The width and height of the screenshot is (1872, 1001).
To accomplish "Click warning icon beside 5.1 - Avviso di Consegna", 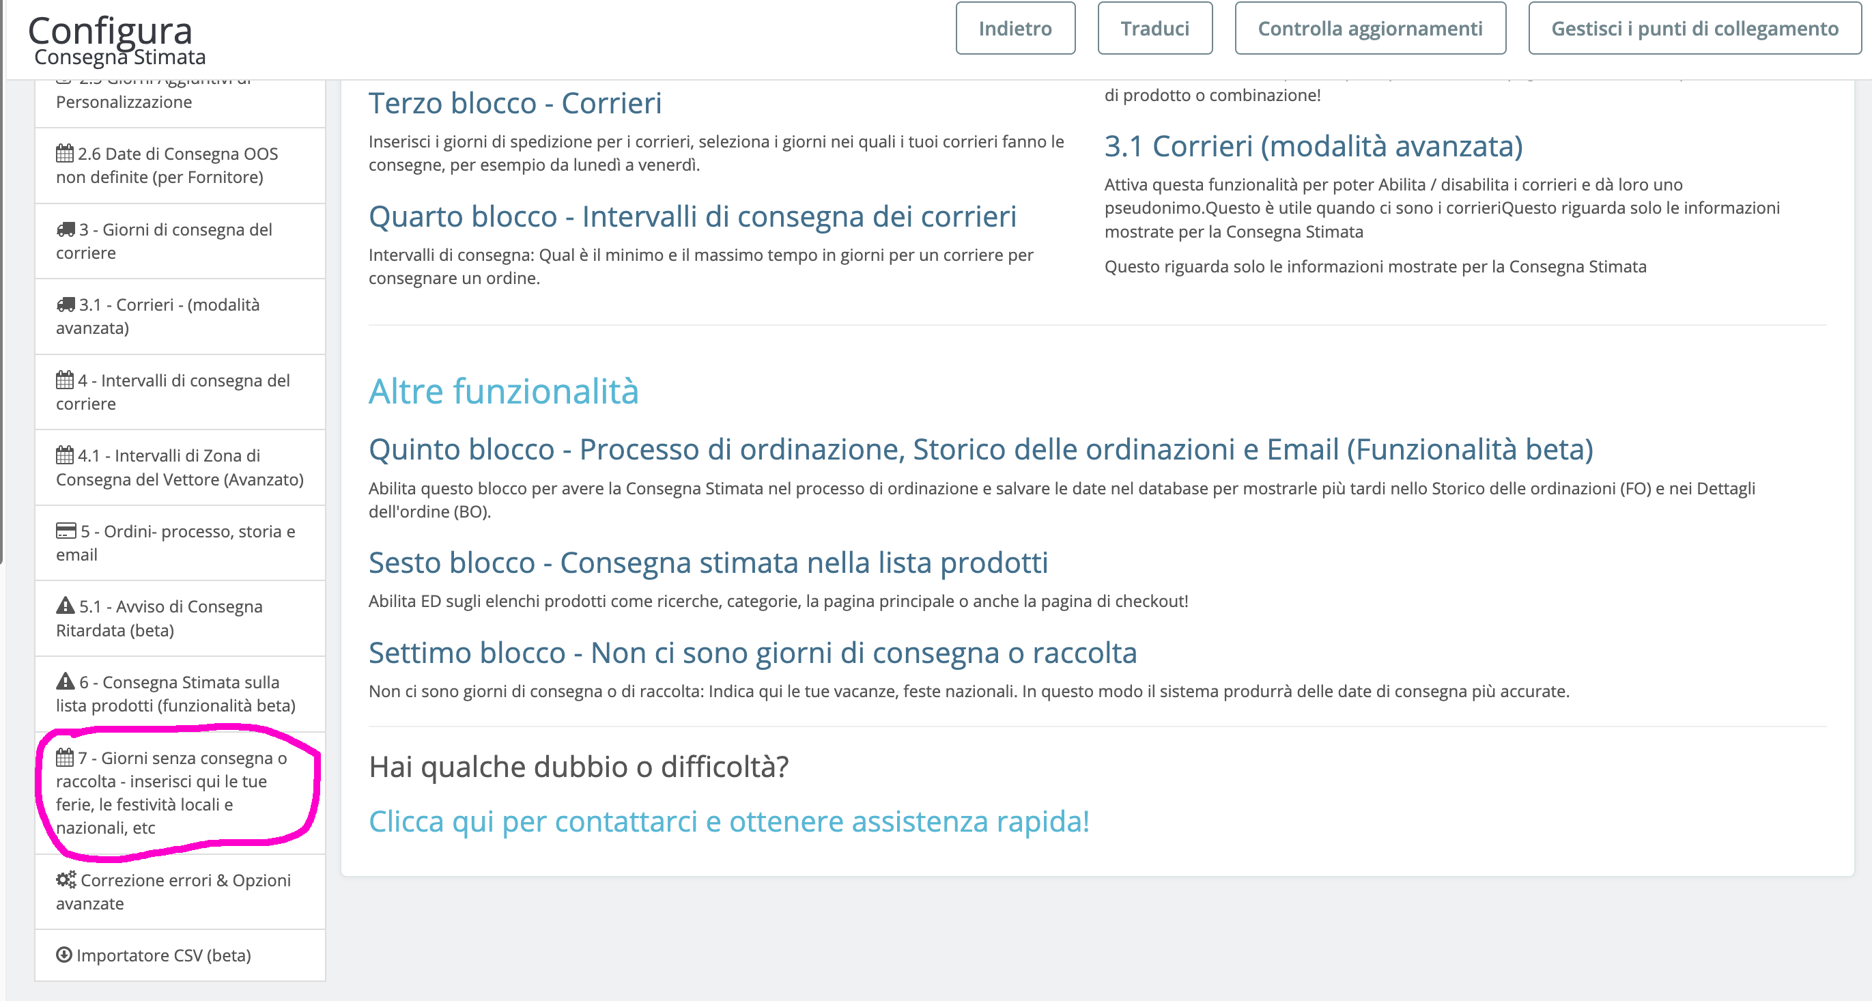I will 66,606.
